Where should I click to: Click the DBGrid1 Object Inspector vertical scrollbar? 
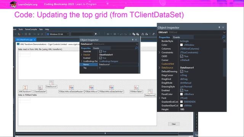(x=224, y=62)
